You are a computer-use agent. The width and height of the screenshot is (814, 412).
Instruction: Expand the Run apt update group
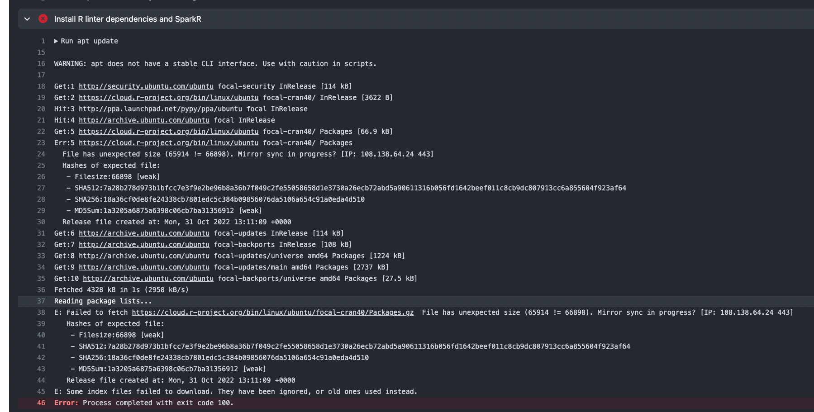click(x=56, y=41)
